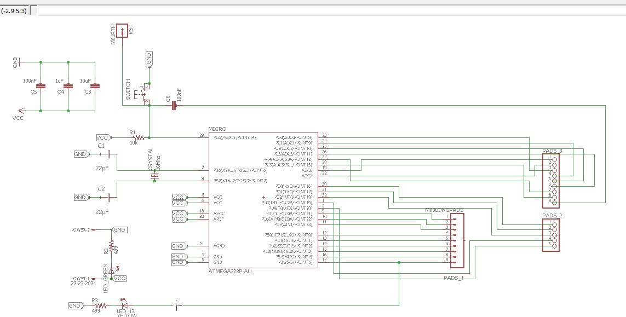Select the PADS_2 connector block
The height and width of the screenshot is (317, 626).
click(550, 235)
